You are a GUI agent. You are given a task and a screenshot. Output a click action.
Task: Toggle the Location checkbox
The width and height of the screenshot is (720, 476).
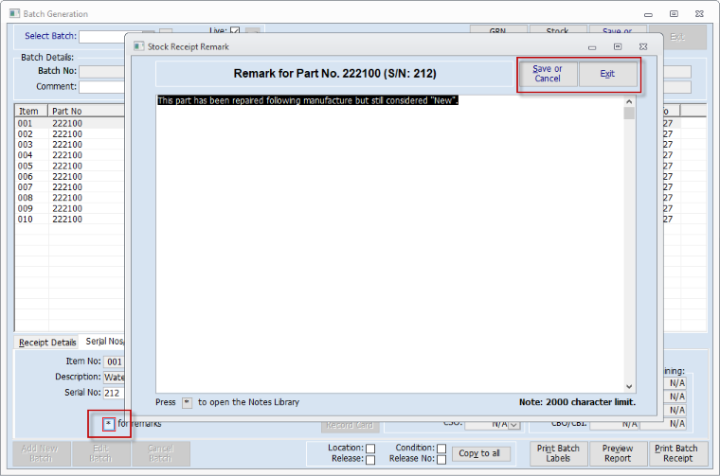pos(370,449)
